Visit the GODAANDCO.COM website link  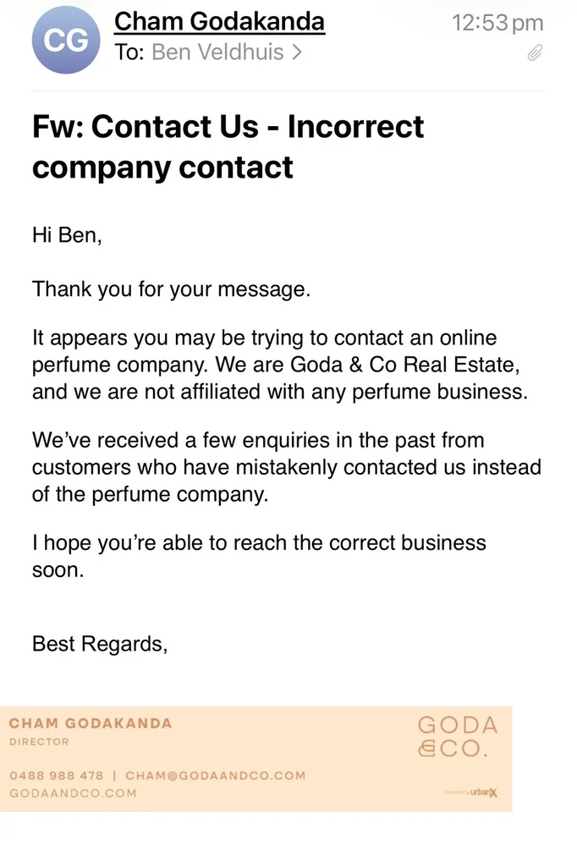[x=73, y=794]
